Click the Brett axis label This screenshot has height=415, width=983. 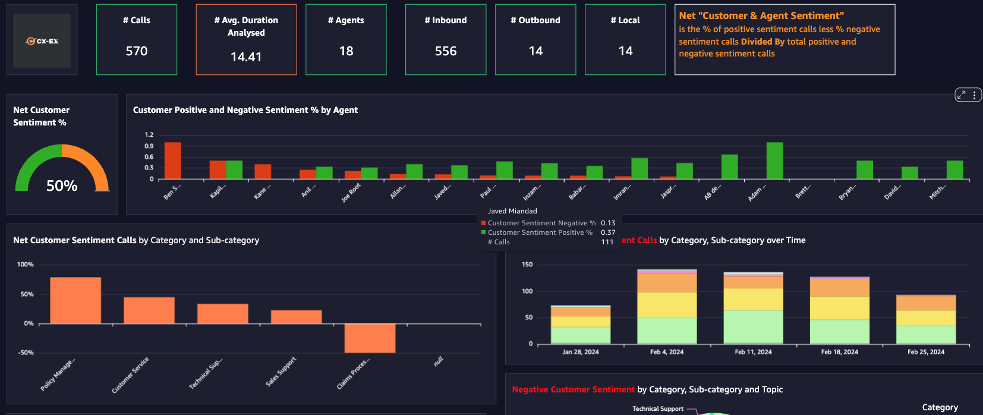[x=803, y=191]
